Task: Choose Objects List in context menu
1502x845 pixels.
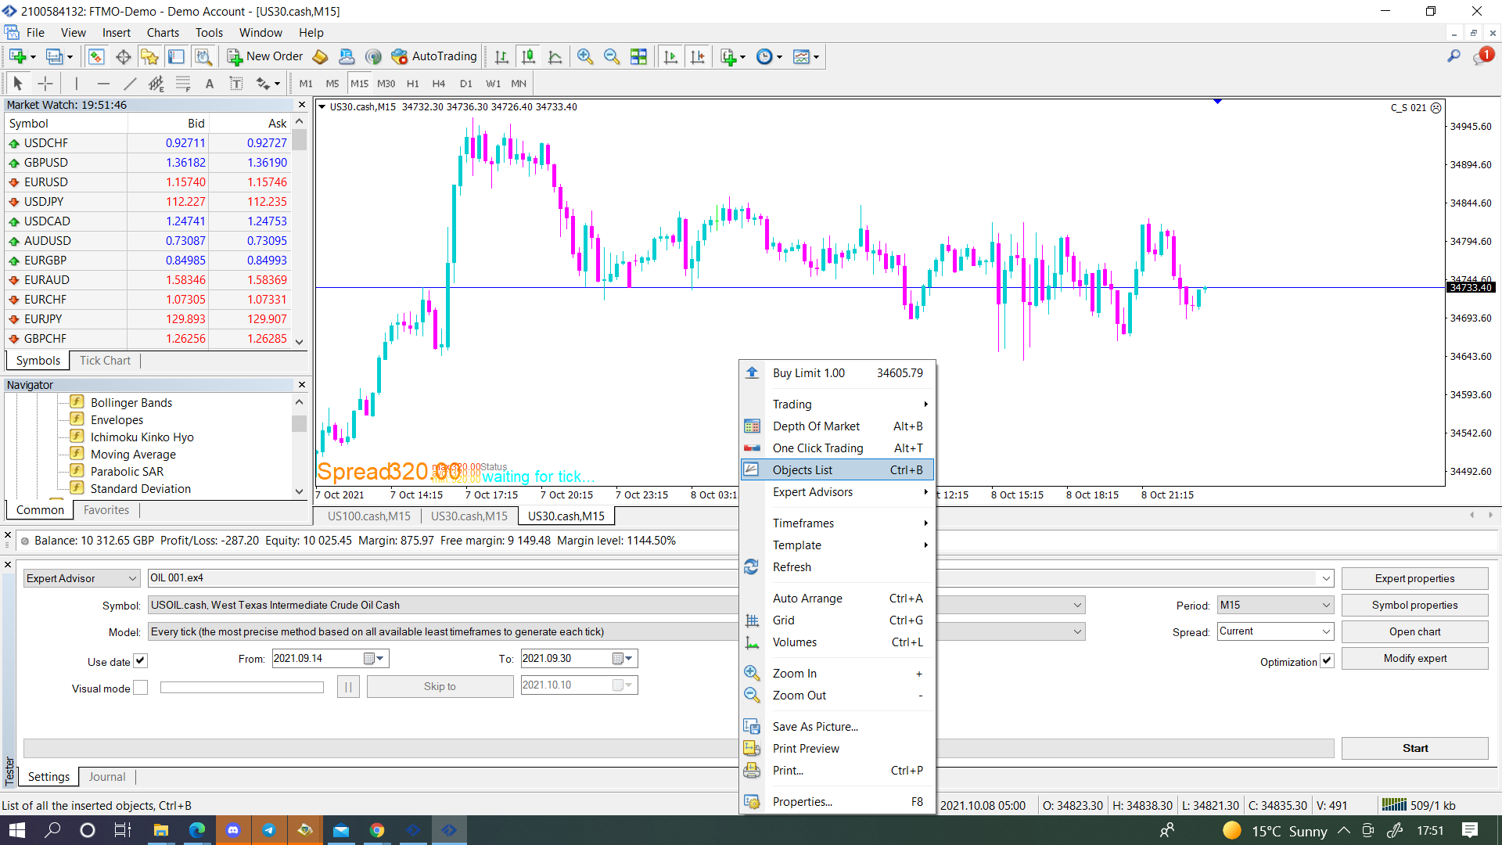Action: 837,469
